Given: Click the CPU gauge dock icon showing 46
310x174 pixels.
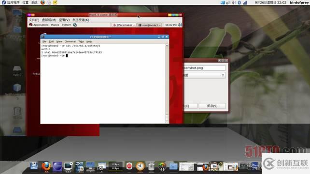Looking at the screenshot, I should click(x=162, y=166).
